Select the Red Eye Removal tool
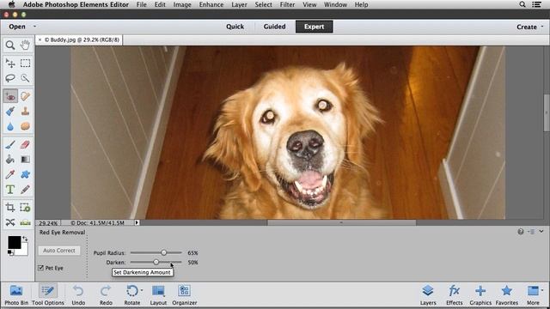The height and width of the screenshot is (309, 550). (x=10, y=96)
